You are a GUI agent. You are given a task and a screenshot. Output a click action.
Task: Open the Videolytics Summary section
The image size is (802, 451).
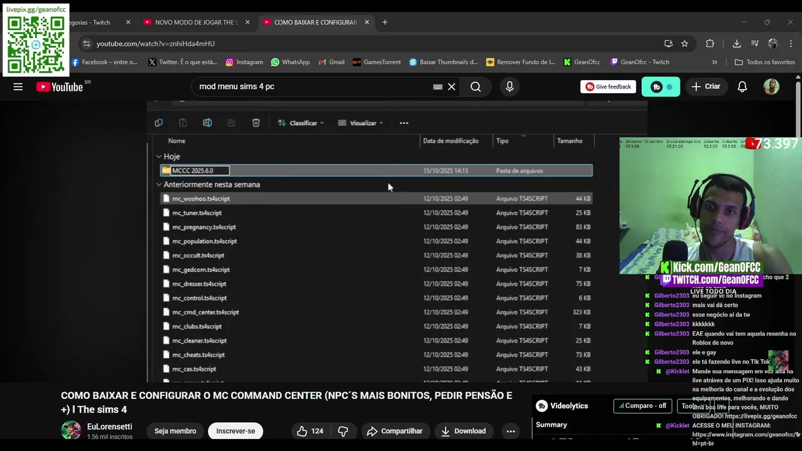551,425
